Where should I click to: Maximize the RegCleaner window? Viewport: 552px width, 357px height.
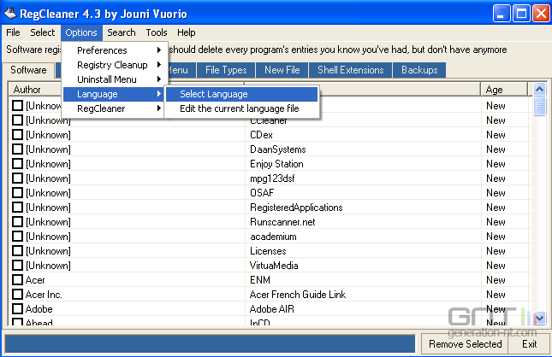pos(521,14)
